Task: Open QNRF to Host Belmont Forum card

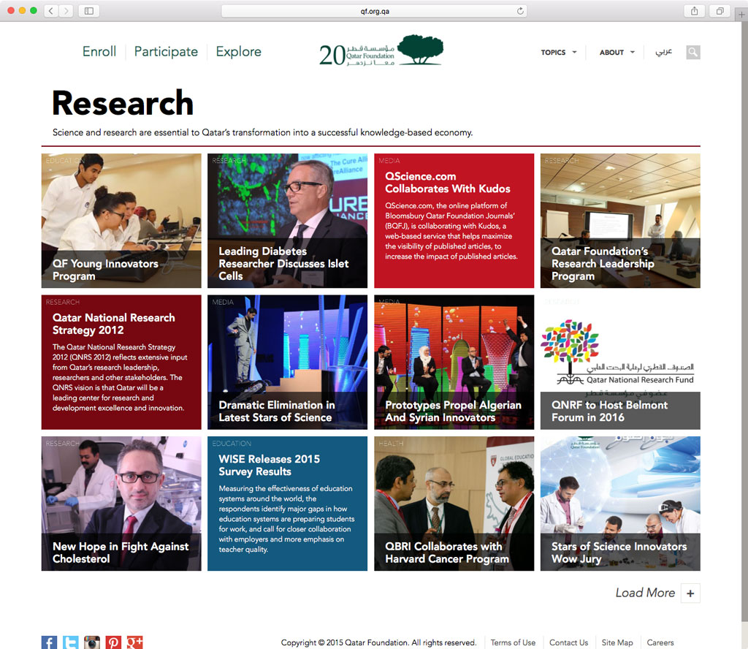Action: point(620,363)
